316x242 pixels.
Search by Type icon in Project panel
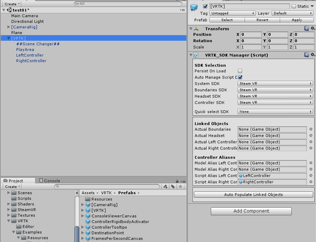[165, 187]
